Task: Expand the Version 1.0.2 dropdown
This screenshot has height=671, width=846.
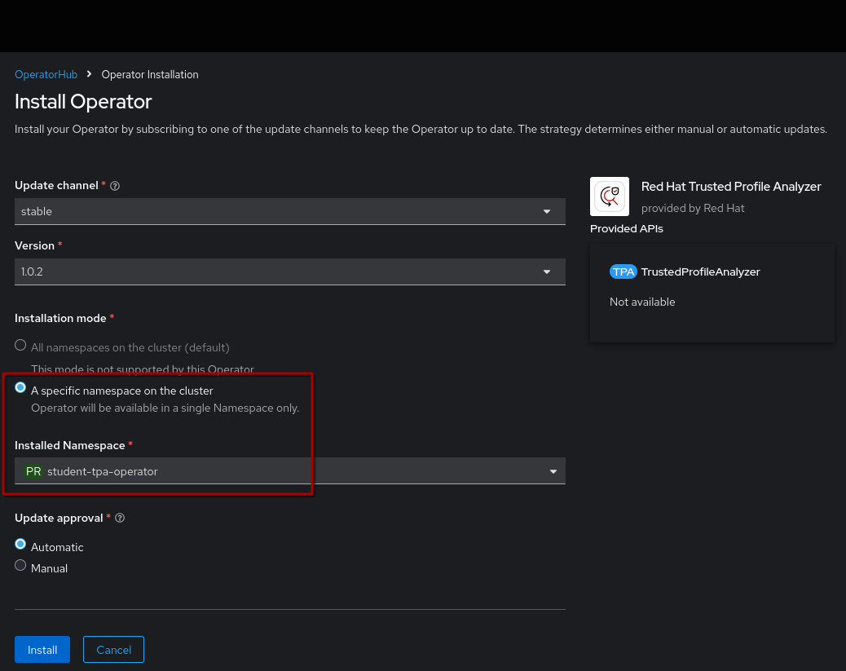Action: click(x=289, y=271)
